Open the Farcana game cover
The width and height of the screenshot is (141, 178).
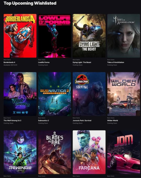[89, 152]
